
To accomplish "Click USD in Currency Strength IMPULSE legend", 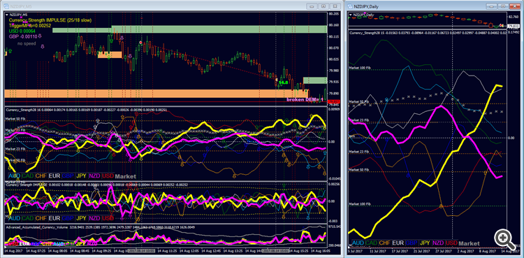I will coord(108,218).
